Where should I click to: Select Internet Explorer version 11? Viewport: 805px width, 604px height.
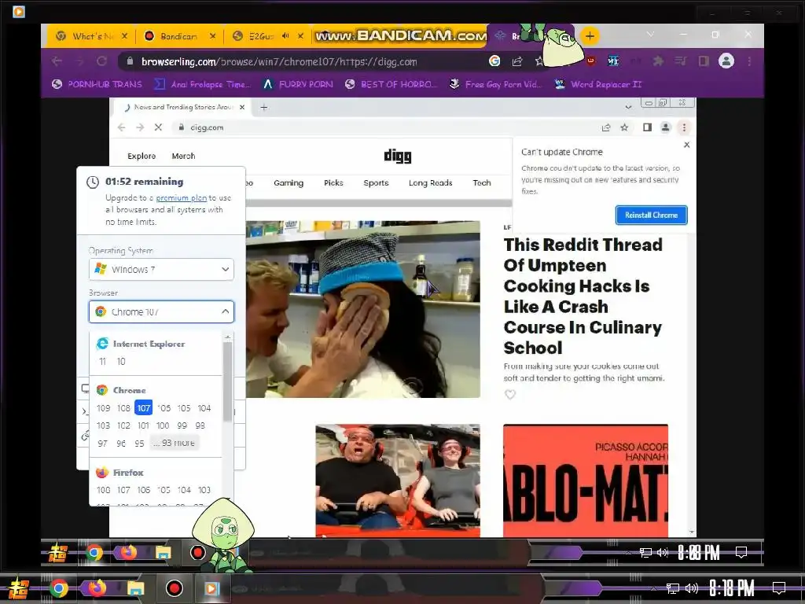pyautogui.click(x=103, y=361)
